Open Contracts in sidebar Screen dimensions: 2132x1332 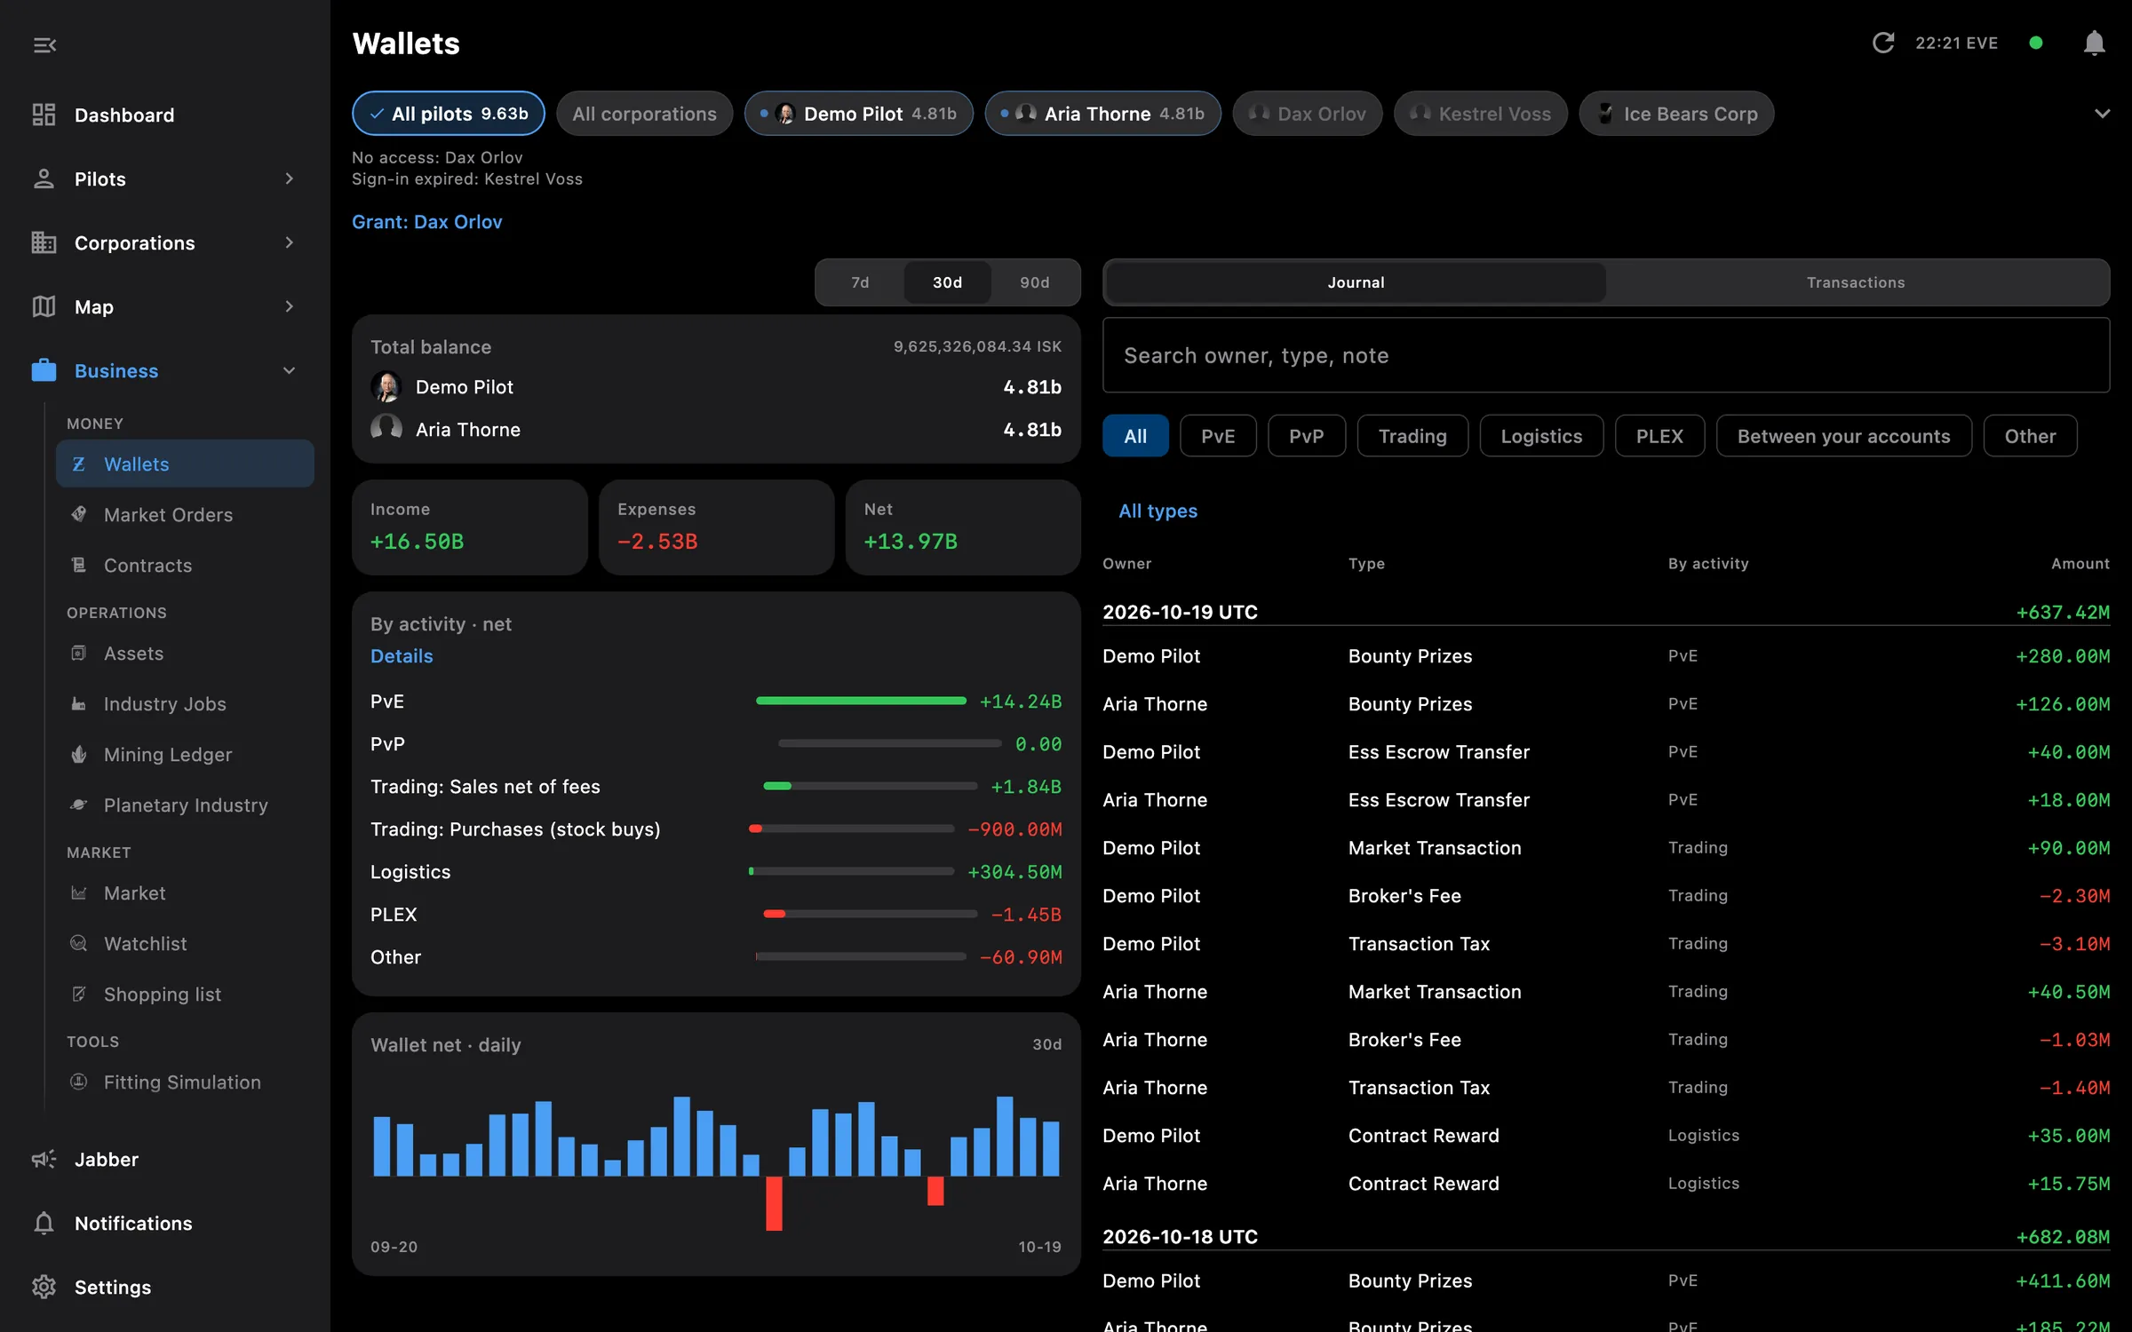click(x=185, y=565)
